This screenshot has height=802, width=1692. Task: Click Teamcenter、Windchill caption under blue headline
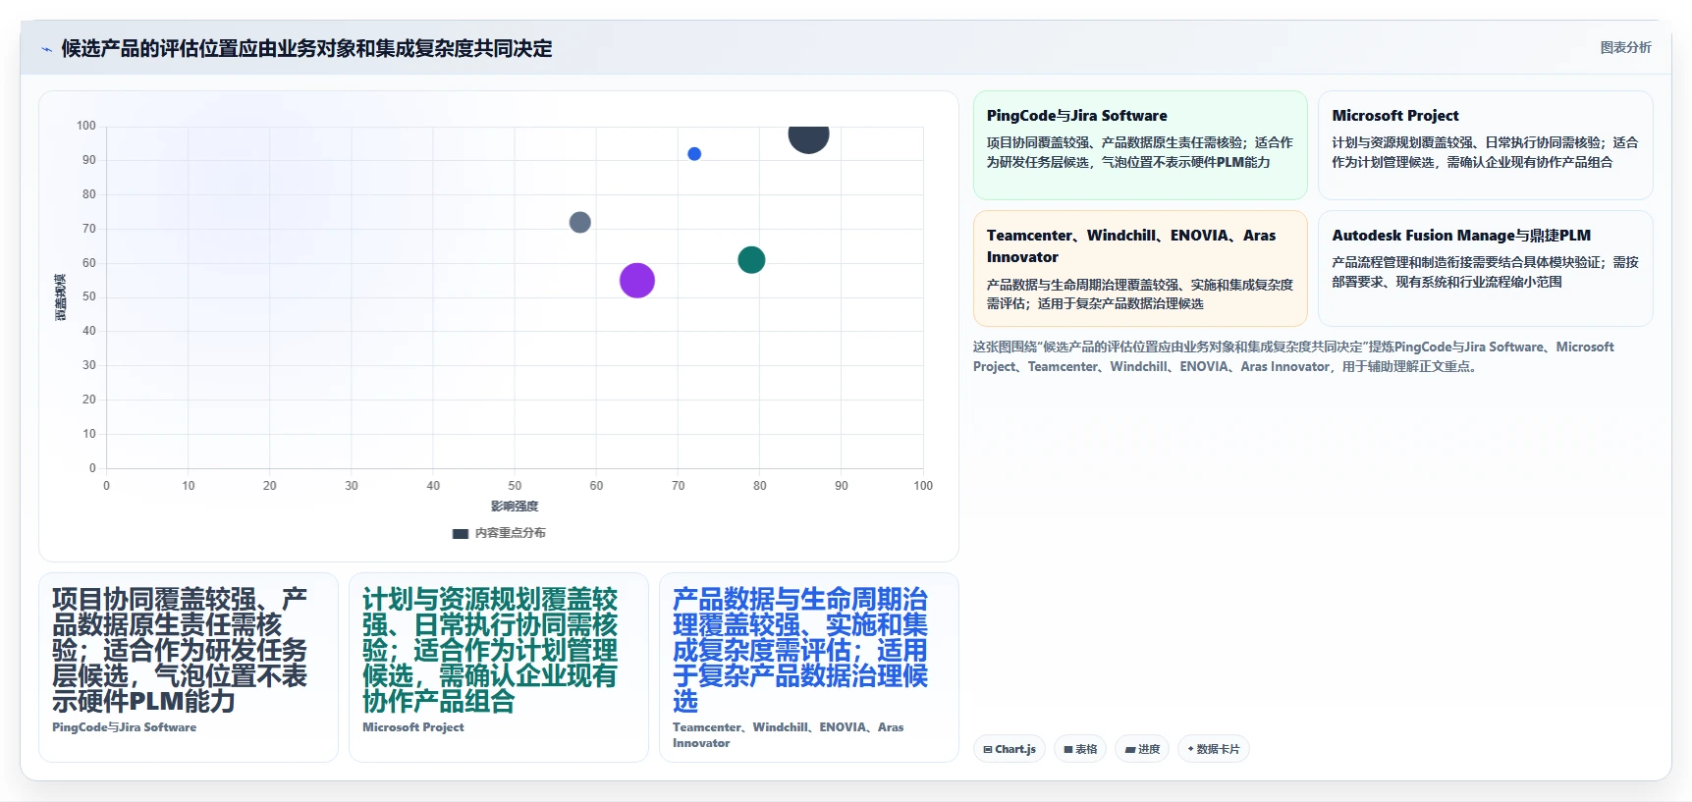(x=788, y=735)
